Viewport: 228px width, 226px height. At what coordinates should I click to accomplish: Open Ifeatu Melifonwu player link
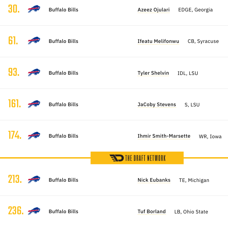coord(158,41)
